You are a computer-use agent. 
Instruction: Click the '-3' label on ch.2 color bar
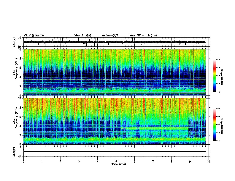click(x=219, y=109)
